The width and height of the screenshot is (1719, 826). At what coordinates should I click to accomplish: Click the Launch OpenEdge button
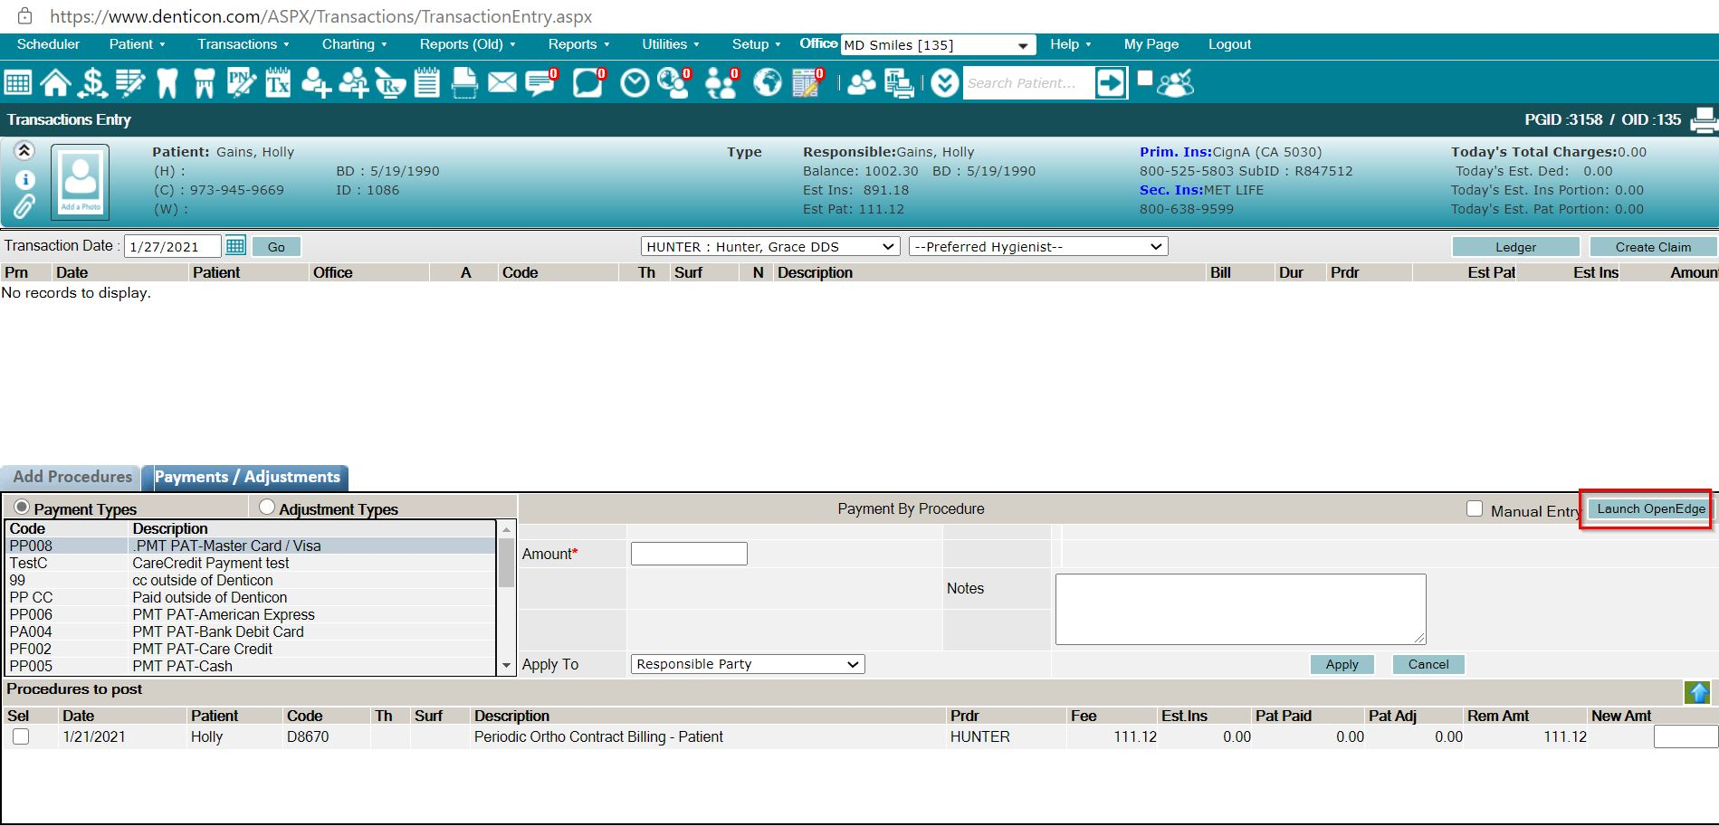1650,508
